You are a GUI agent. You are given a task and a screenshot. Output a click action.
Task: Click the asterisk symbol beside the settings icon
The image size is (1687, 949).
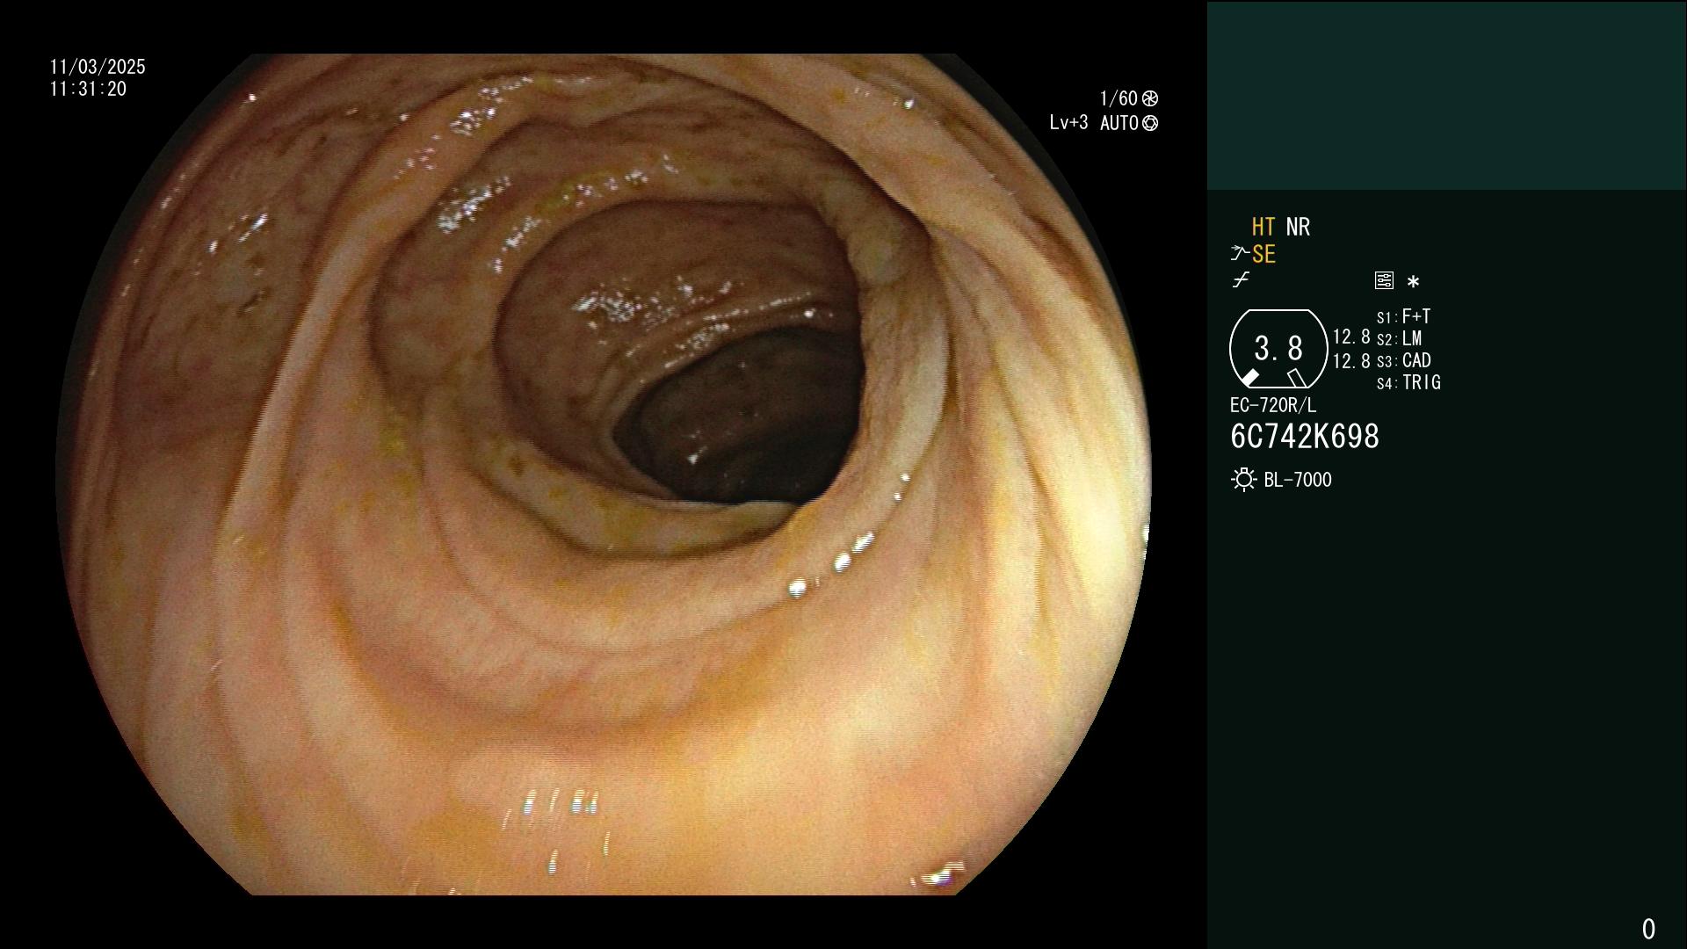pos(1413,282)
